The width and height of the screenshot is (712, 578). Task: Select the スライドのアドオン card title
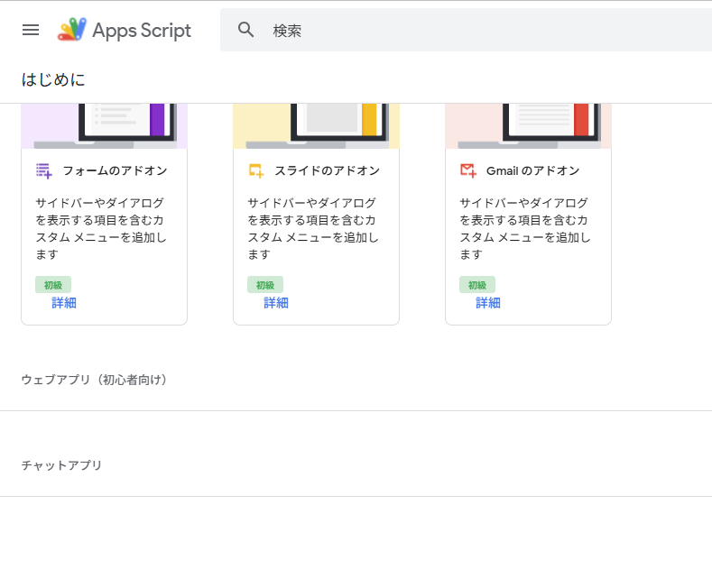(x=327, y=170)
